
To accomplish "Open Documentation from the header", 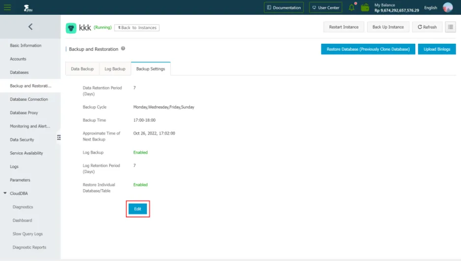I will [284, 8].
